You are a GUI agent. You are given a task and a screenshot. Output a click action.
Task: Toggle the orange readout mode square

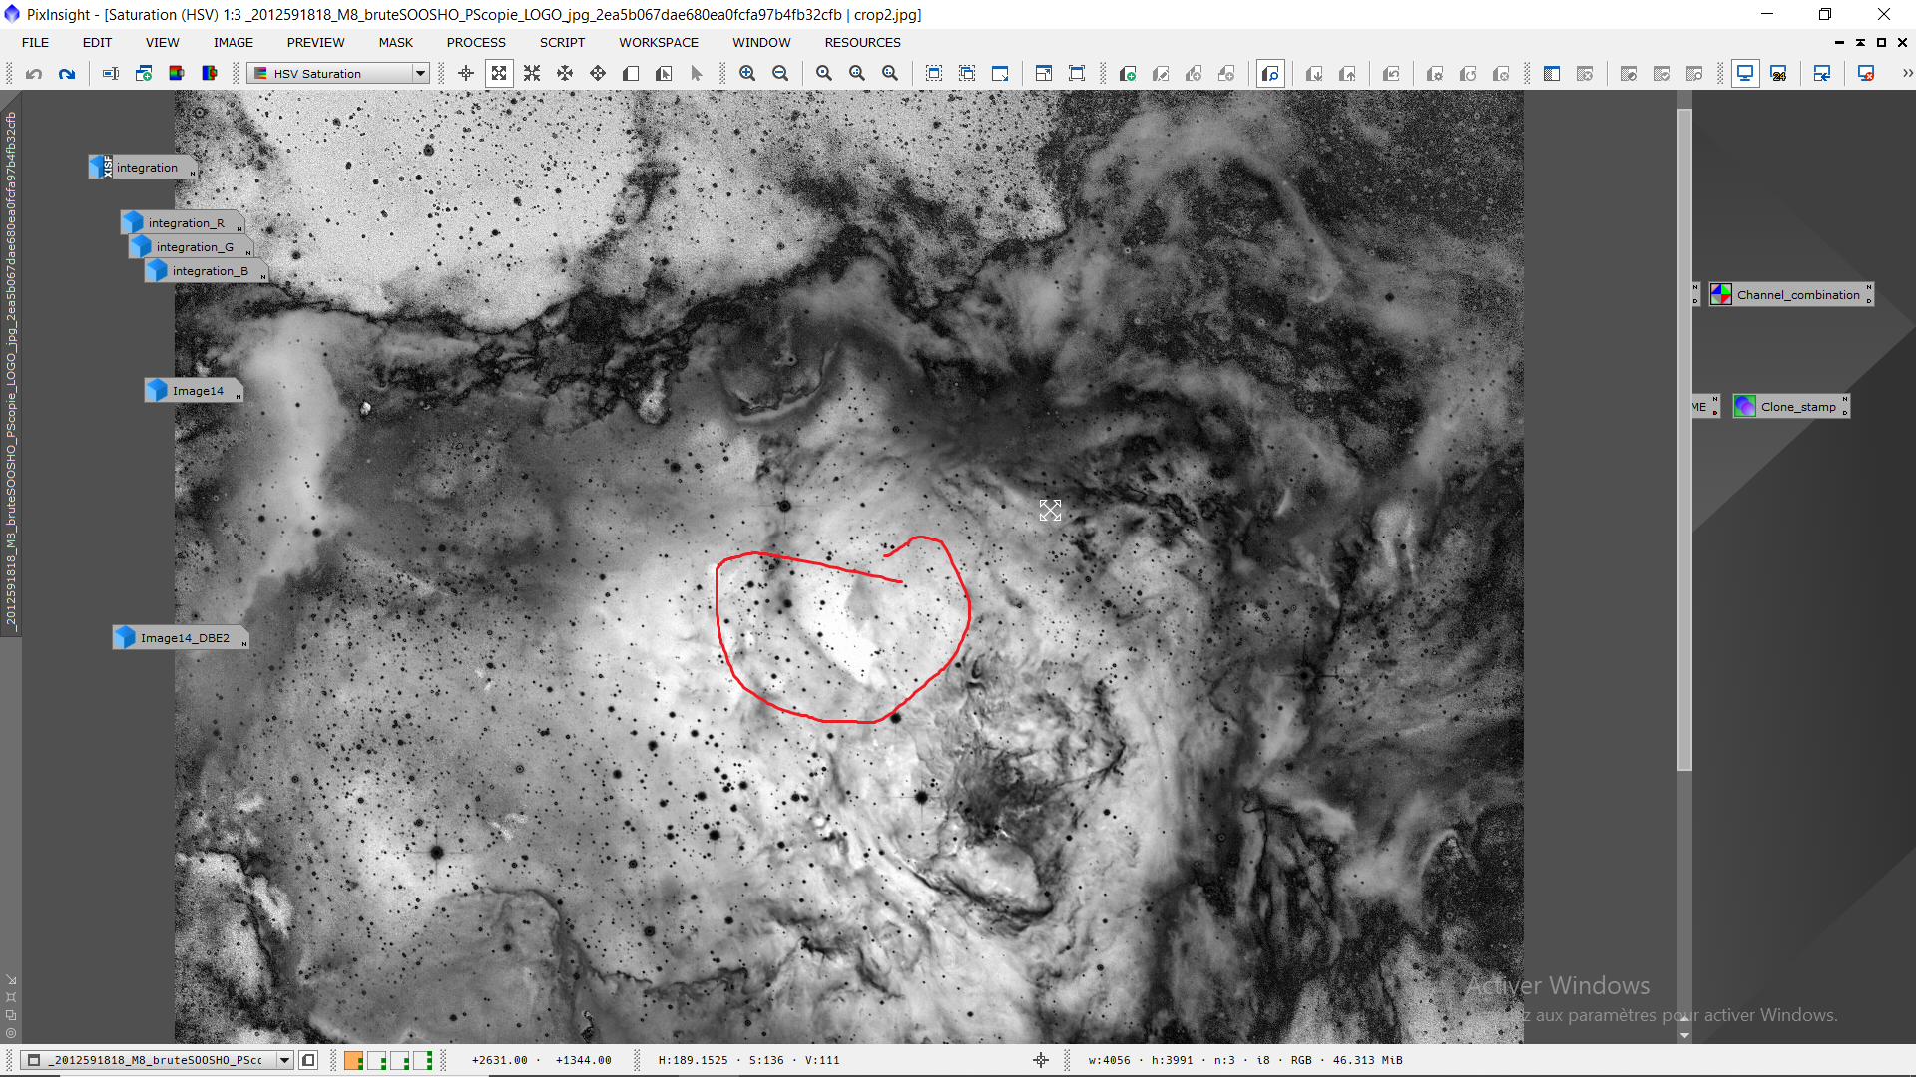pos(353,1060)
